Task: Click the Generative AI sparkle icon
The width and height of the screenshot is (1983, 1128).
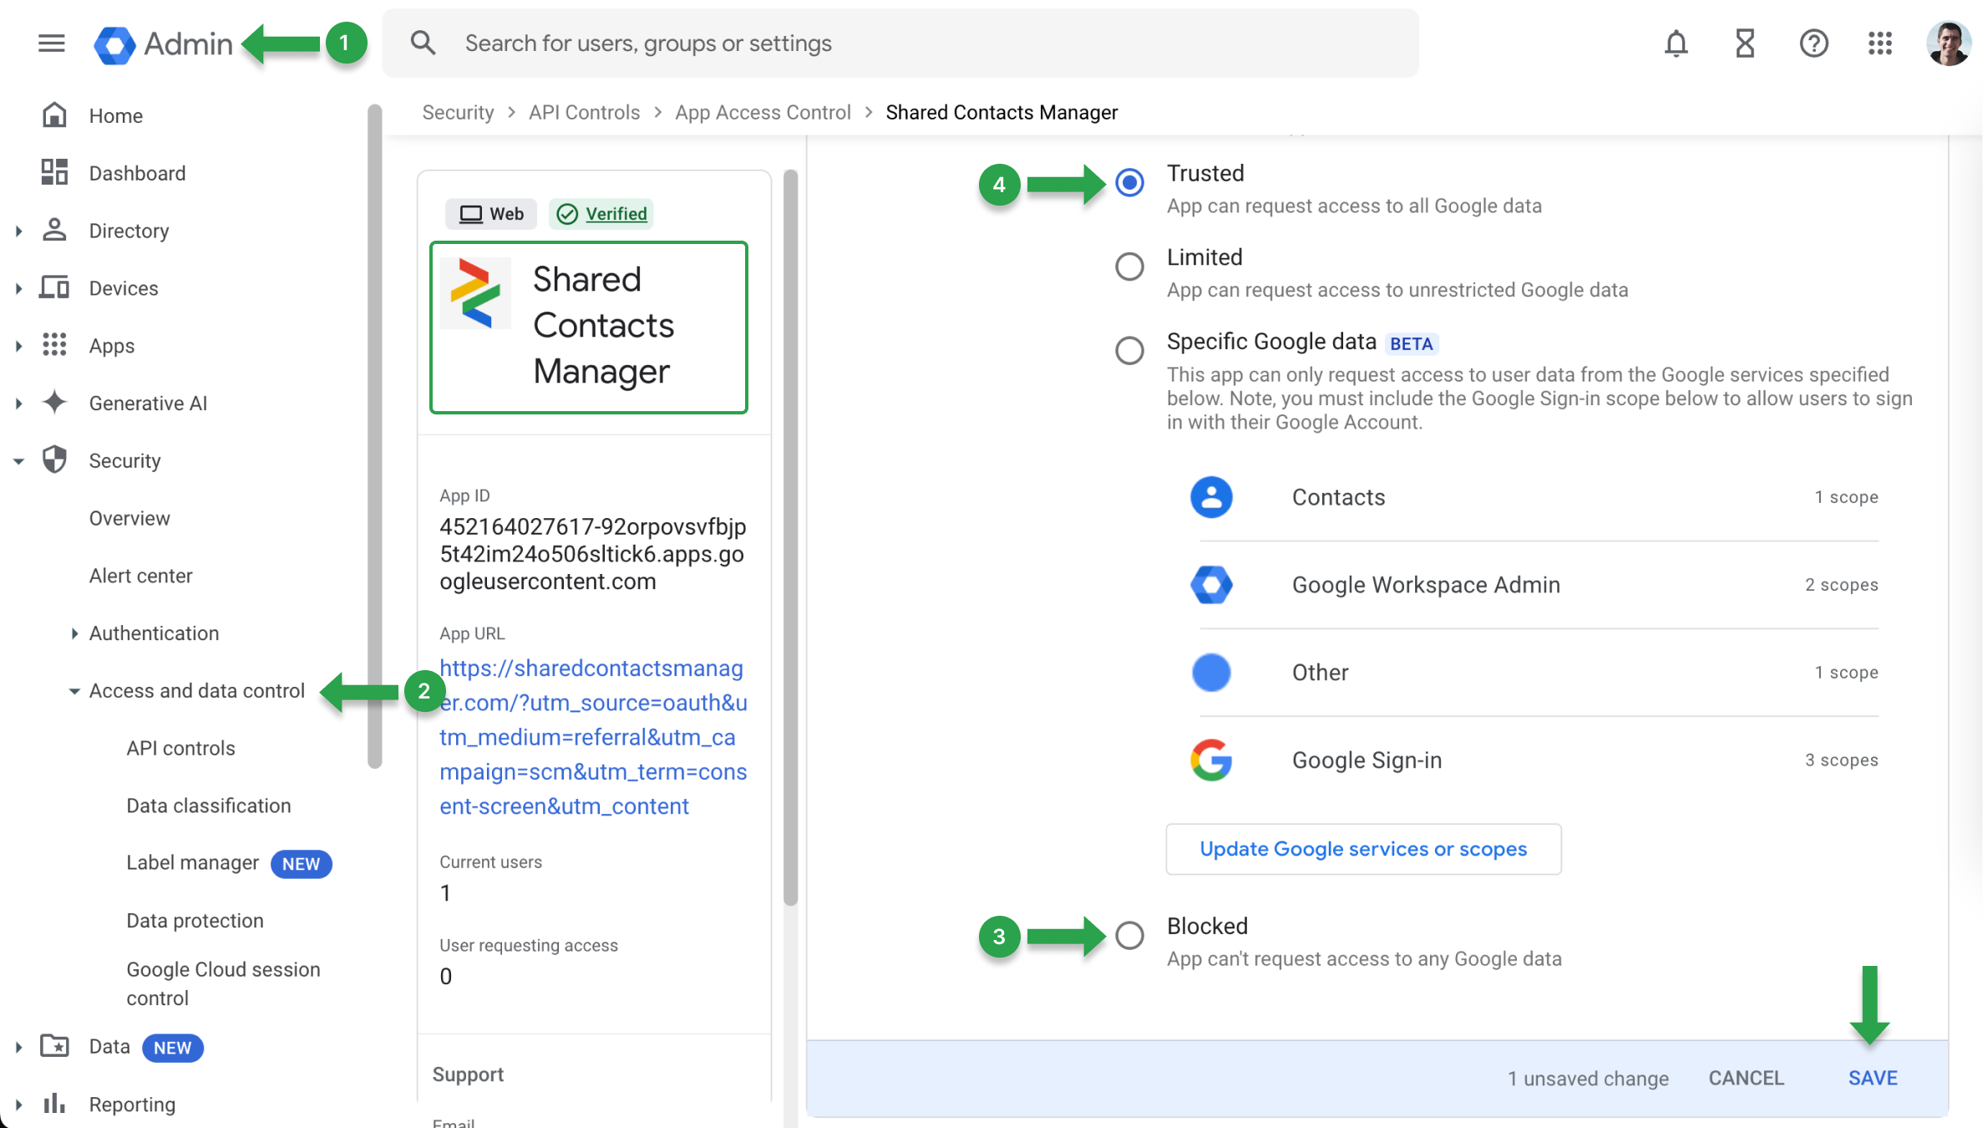Action: tap(54, 402)
